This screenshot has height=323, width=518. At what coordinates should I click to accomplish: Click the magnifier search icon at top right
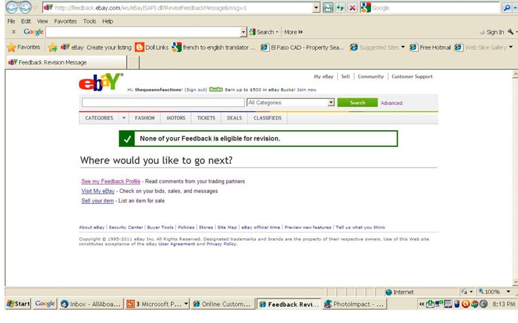click(507, 8)
